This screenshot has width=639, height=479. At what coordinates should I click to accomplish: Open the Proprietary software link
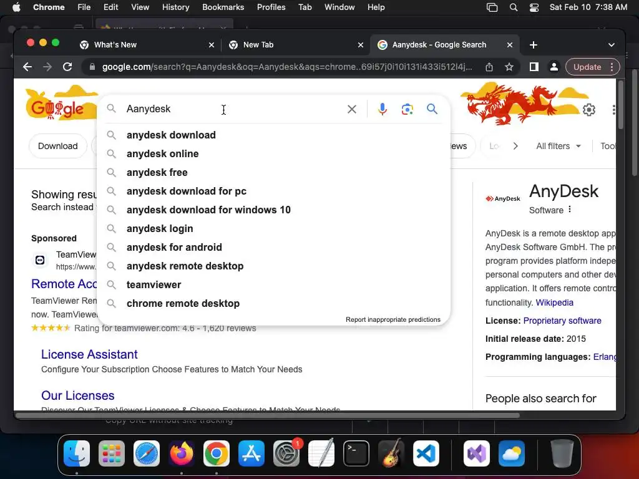point(562,321)
